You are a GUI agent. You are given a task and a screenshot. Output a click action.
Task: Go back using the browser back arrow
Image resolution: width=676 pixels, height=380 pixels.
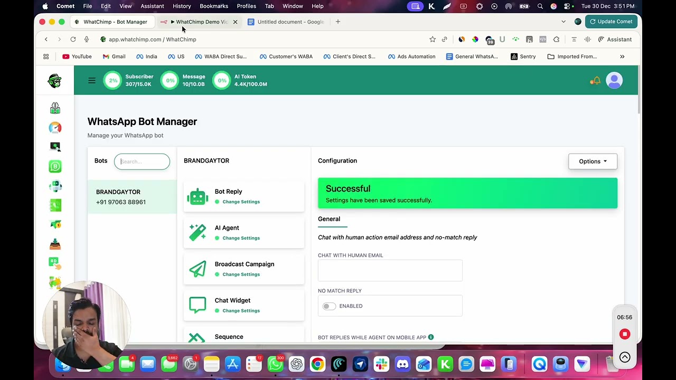(x=46, y=40)
